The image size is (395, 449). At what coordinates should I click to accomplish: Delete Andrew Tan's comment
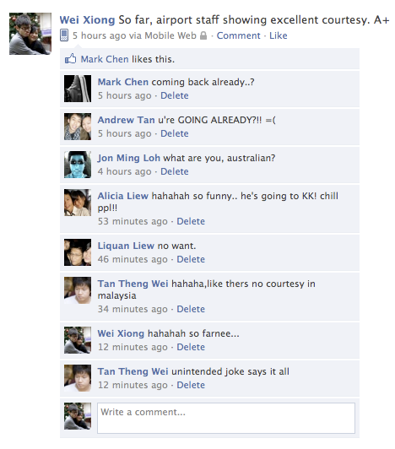175,133
